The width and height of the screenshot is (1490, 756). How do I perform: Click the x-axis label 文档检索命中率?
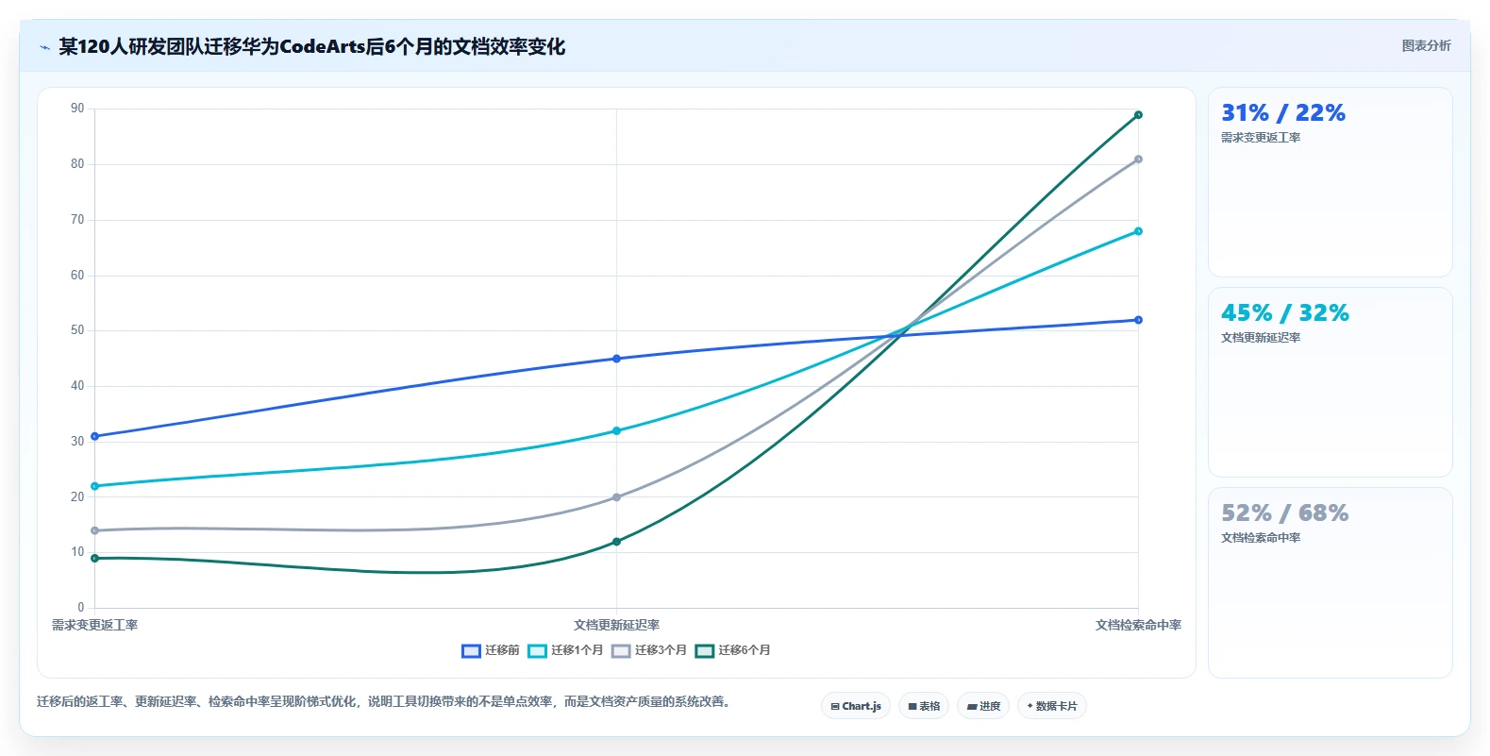coord(1138,625)
